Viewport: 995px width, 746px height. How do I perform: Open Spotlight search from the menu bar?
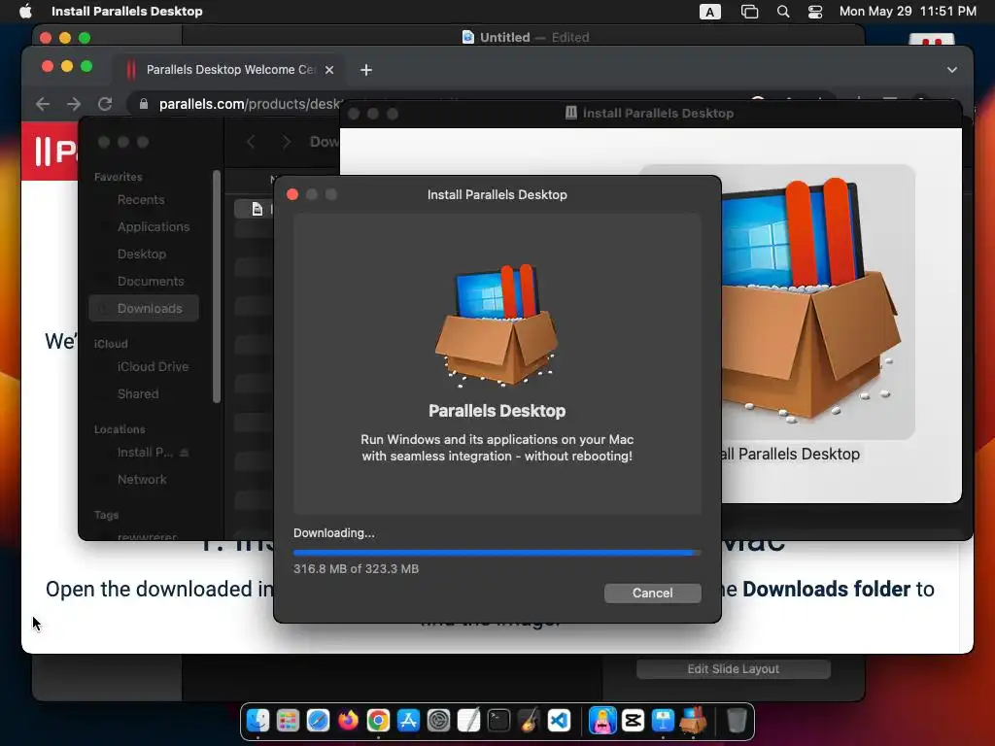point(783,12)
